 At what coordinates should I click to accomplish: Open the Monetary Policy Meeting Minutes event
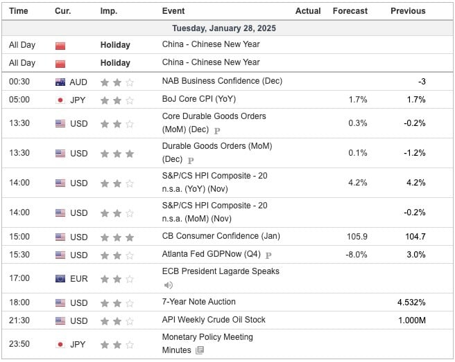click(x=207, y=343)
